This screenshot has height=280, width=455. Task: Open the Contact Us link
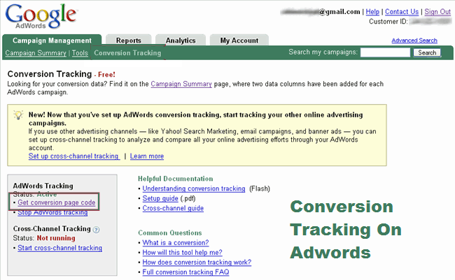click(402, 12)
